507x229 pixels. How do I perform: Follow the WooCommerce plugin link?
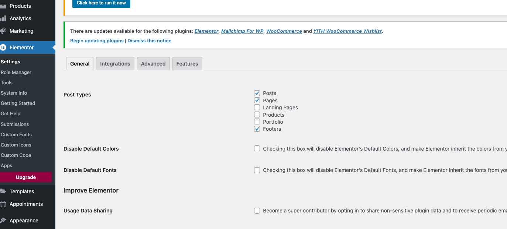point(284,31)
